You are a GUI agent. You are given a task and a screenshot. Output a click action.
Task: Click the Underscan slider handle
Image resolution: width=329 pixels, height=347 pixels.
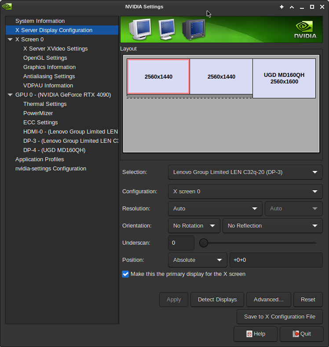[x=204, y=243]
